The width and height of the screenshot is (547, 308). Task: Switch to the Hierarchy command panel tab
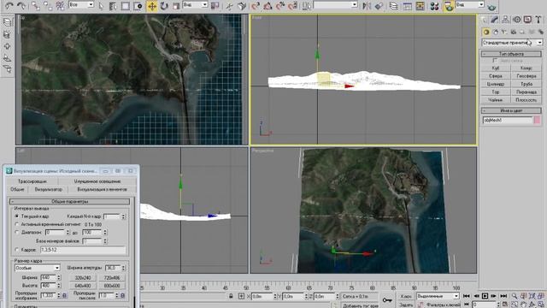pyautogui.click(x=505, y=20)
